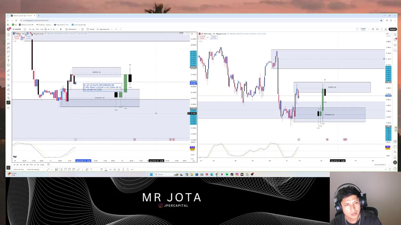Toggle the magnet mode

tap(8, 85)
